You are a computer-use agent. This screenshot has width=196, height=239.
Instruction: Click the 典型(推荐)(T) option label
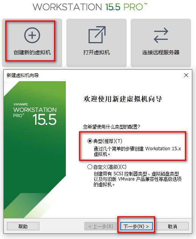point(108,141)
